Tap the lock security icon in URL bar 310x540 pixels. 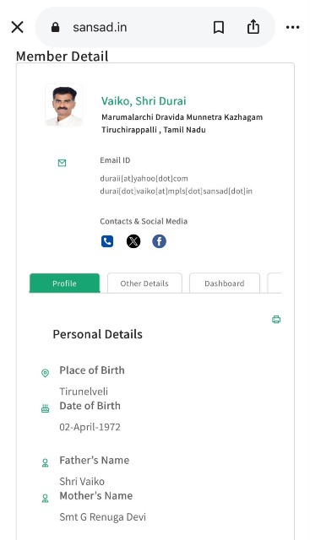click(x=55, y=27)
